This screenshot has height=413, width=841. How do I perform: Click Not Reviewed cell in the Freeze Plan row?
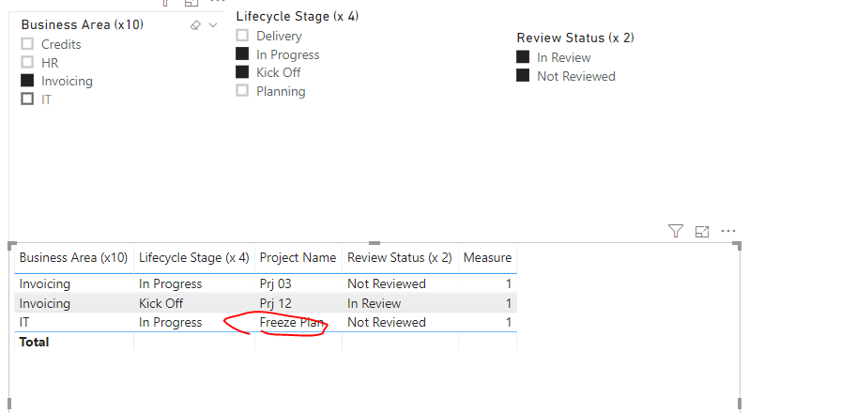tap(387, 322)
